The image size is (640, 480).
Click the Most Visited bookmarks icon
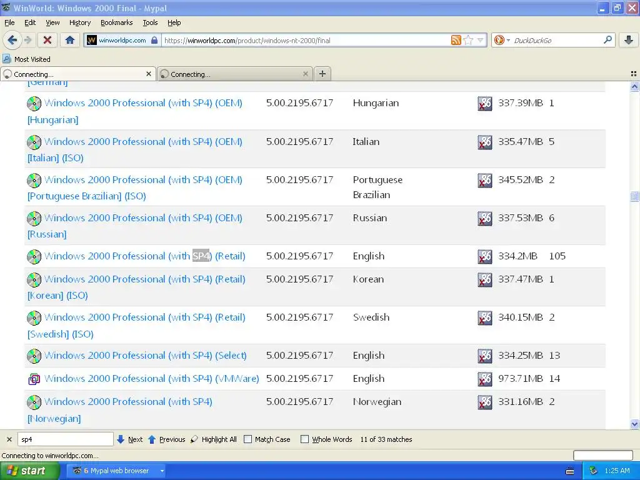(6, 59)
